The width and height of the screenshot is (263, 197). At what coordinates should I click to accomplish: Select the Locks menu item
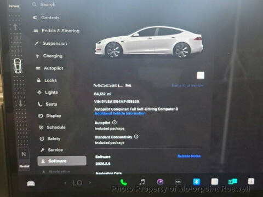(x=47, y=80)
